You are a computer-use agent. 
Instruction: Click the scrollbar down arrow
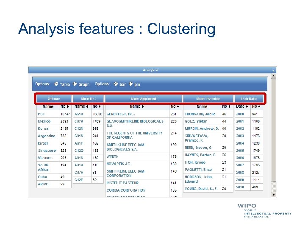click(274, 195)
